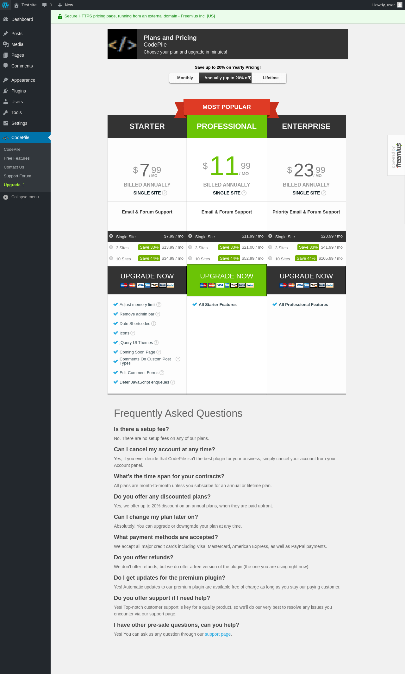The width and height of the screenshot is (405, 674).
Task: Open help tooltip for Starter SINGLE SITE
Action: pyautogui.click(x=165, y=193)
